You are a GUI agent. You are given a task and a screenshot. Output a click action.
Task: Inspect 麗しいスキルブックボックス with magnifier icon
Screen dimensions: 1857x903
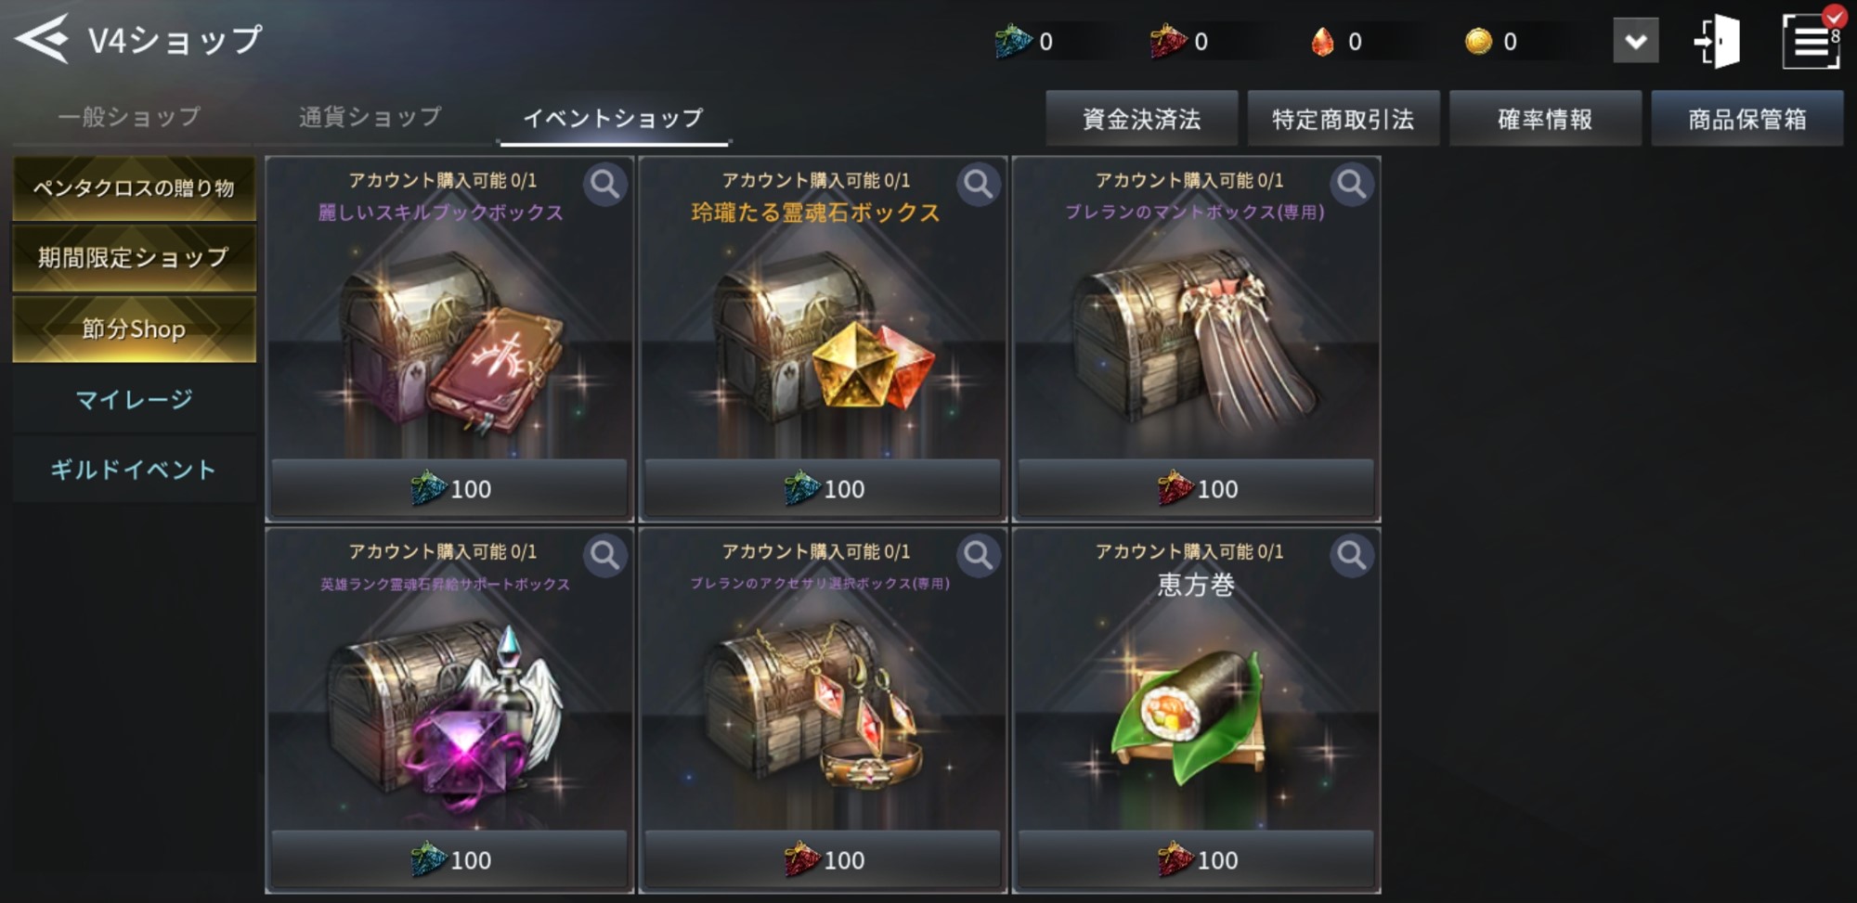[604, 184]
